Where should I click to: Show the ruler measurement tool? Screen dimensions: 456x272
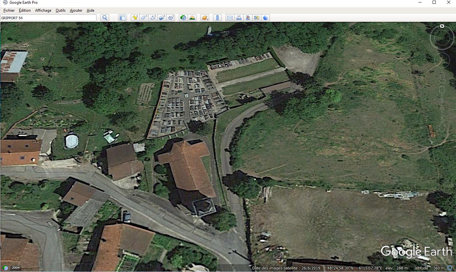click(217, 18)
